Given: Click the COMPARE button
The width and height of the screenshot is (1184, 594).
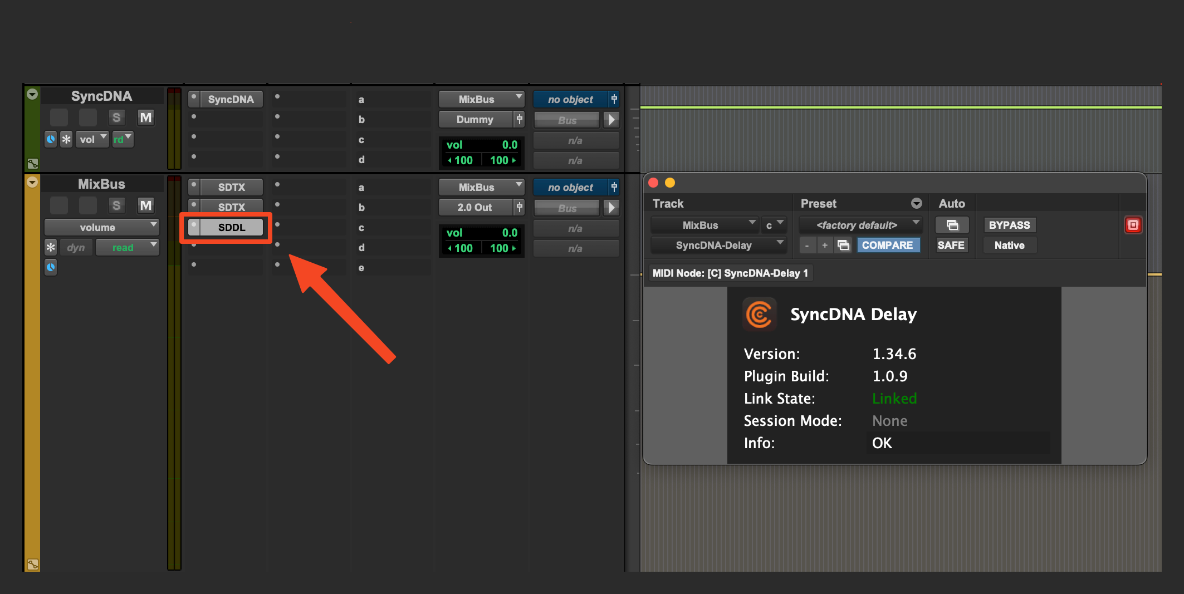Looking at the screenshot, I should [887, 245].
